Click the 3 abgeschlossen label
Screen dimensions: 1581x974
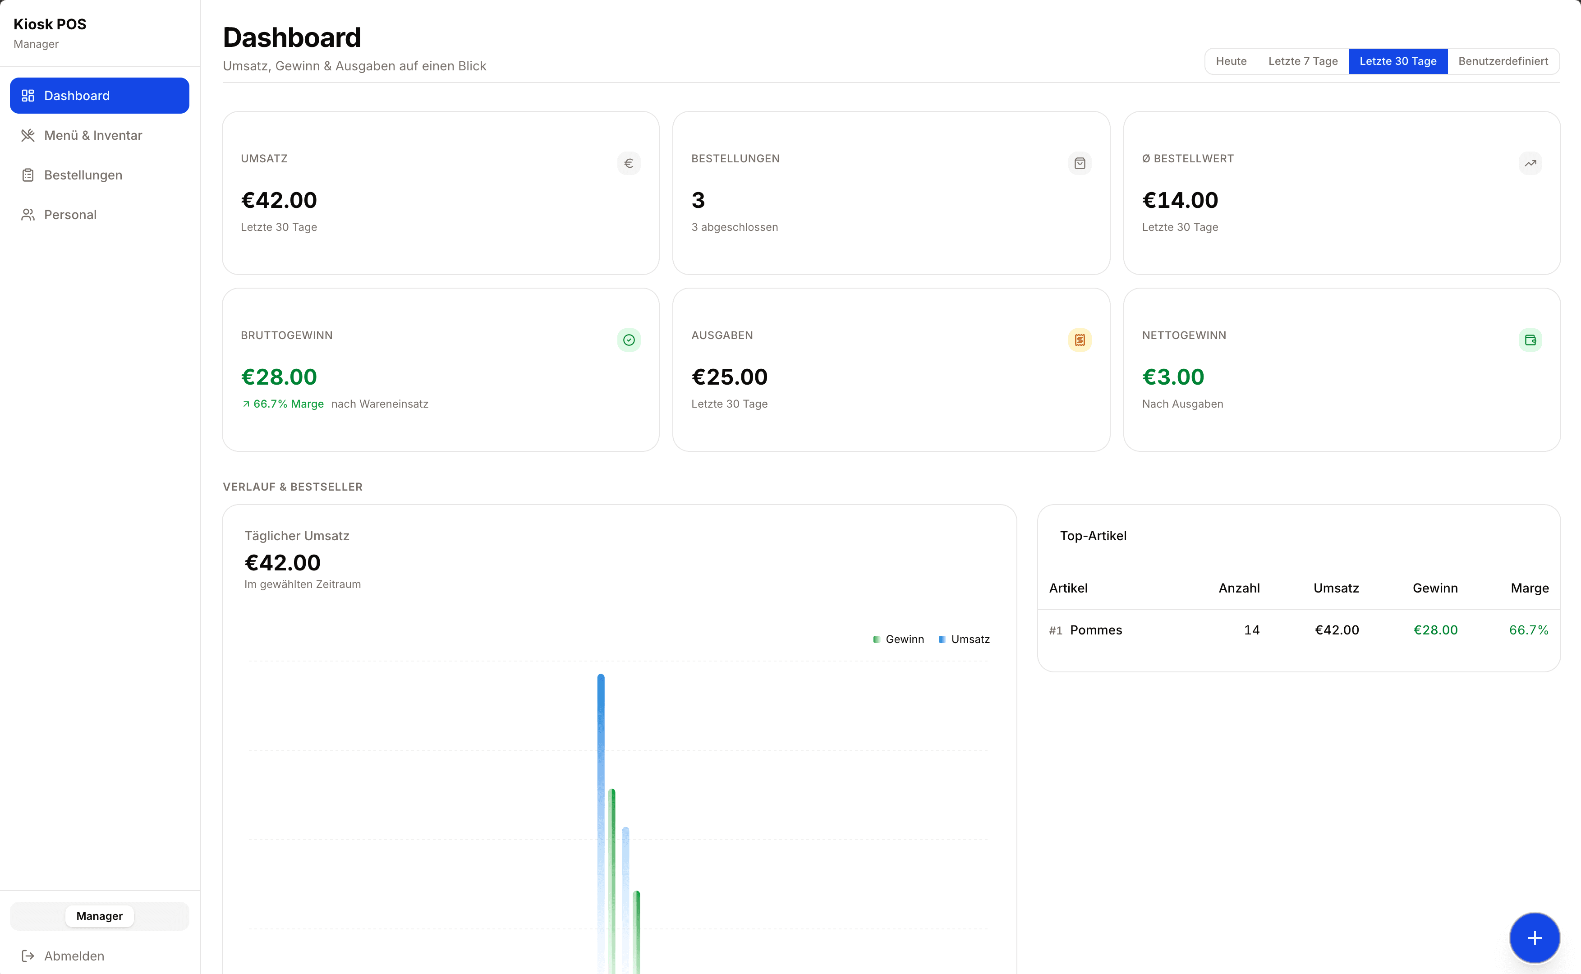[734, 227]
